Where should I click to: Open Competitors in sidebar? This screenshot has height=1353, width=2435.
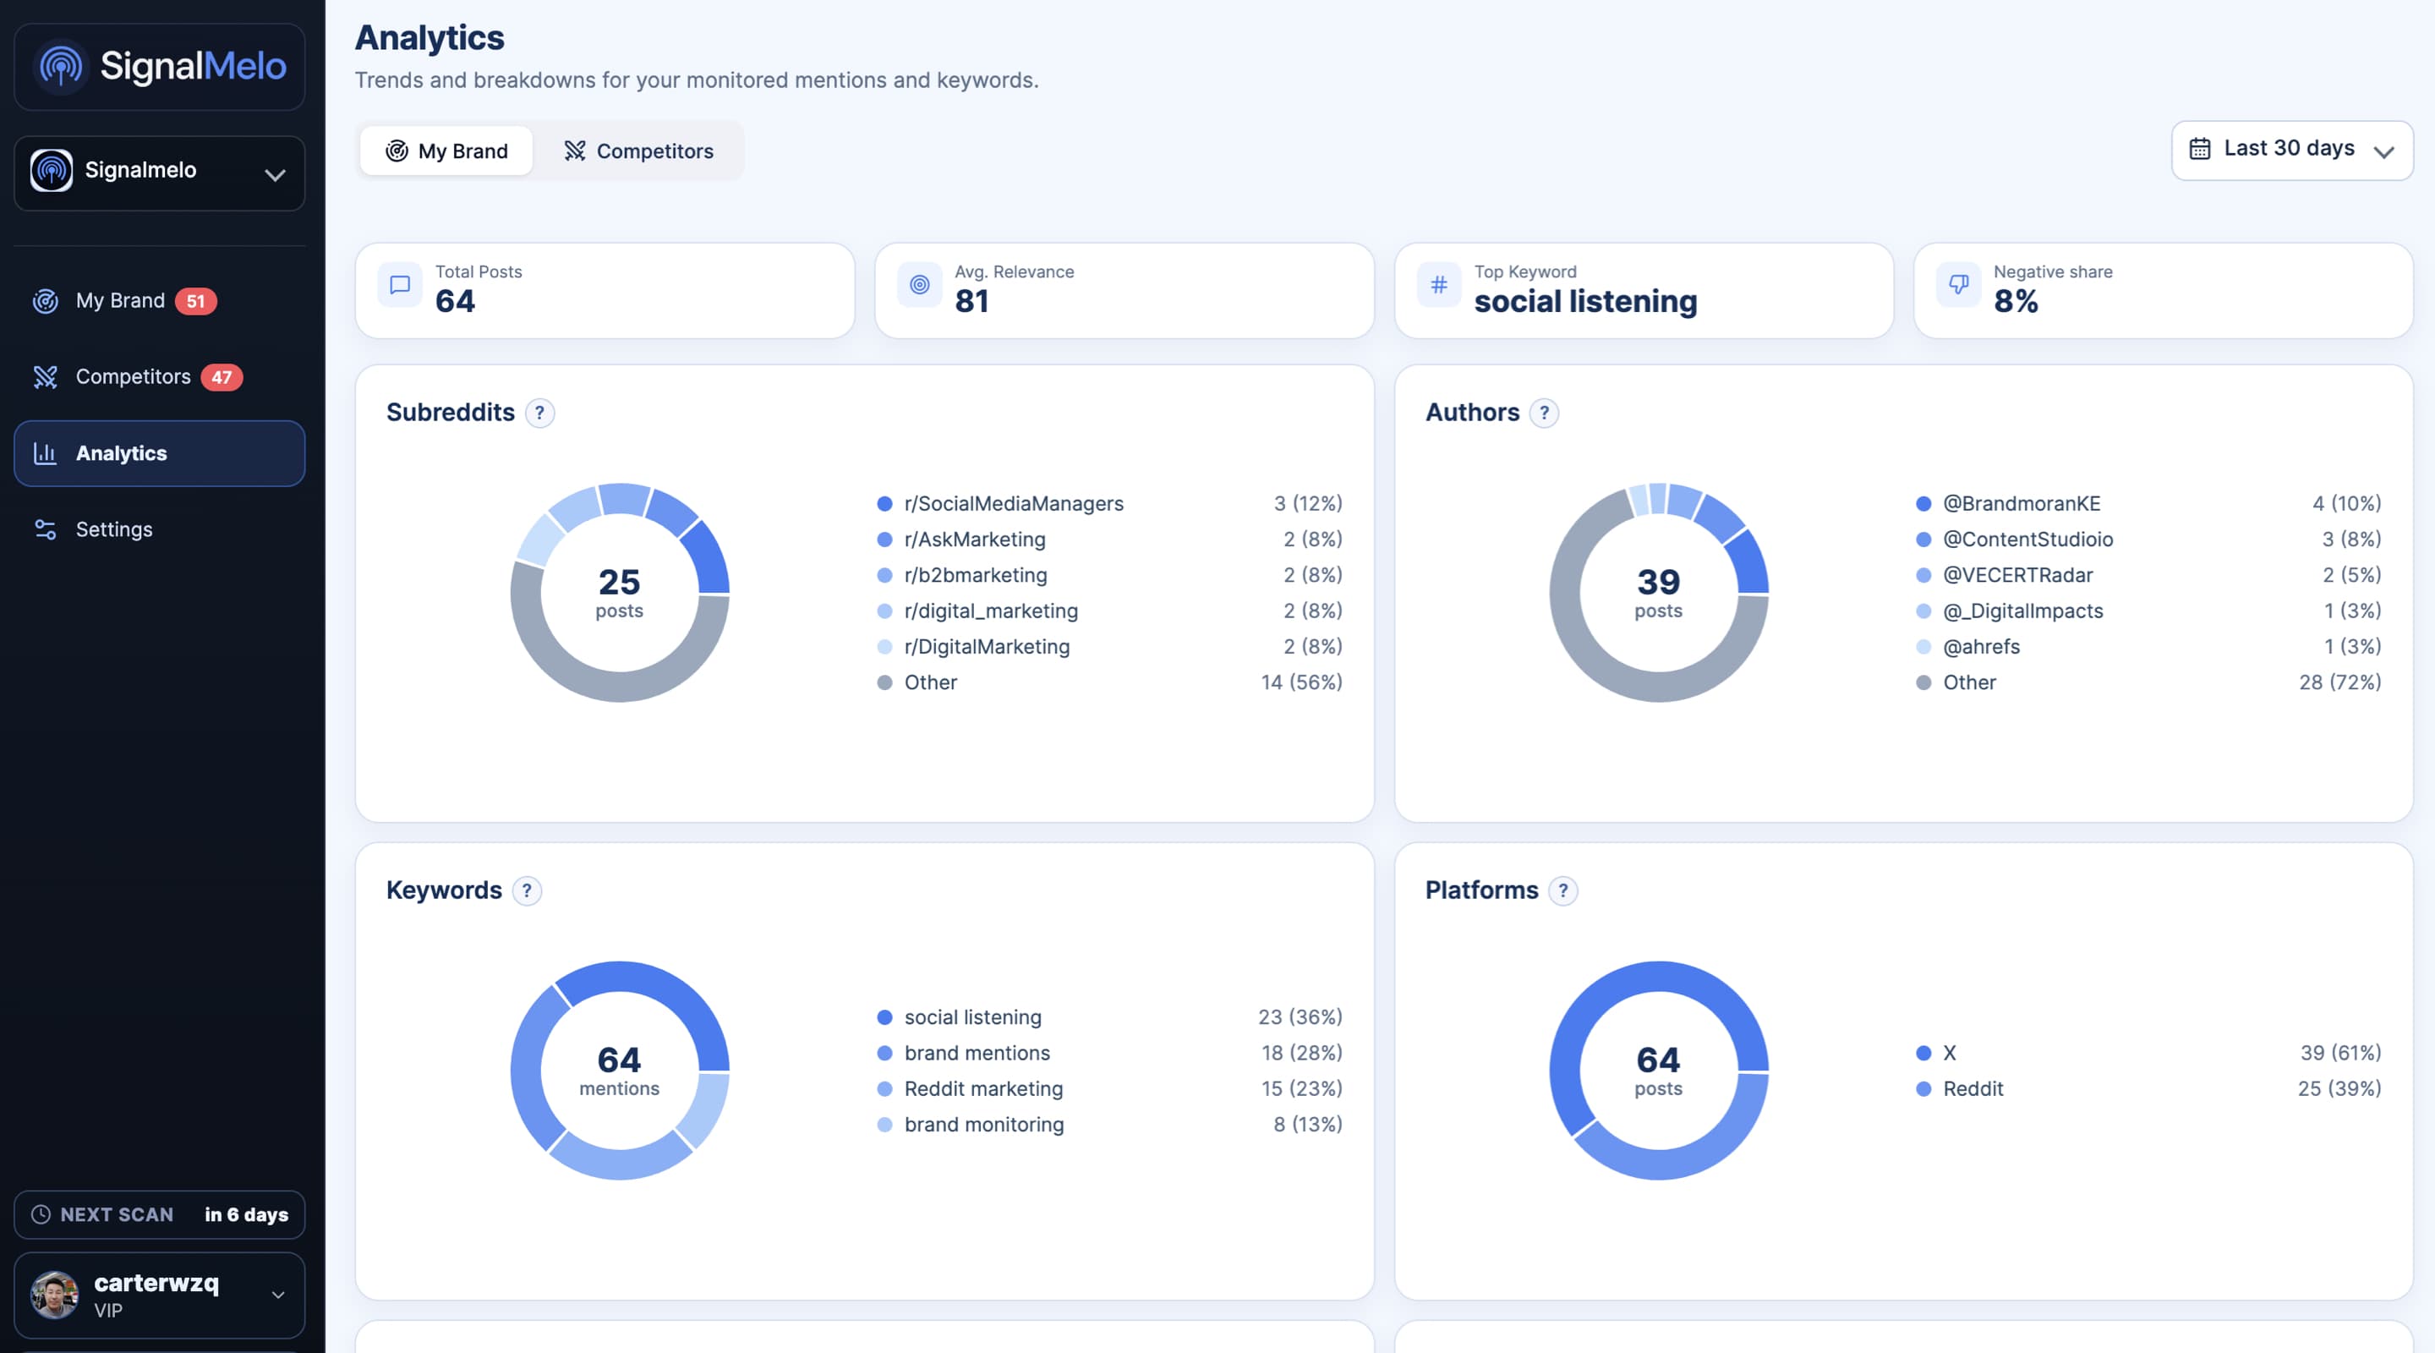point(159,376)
